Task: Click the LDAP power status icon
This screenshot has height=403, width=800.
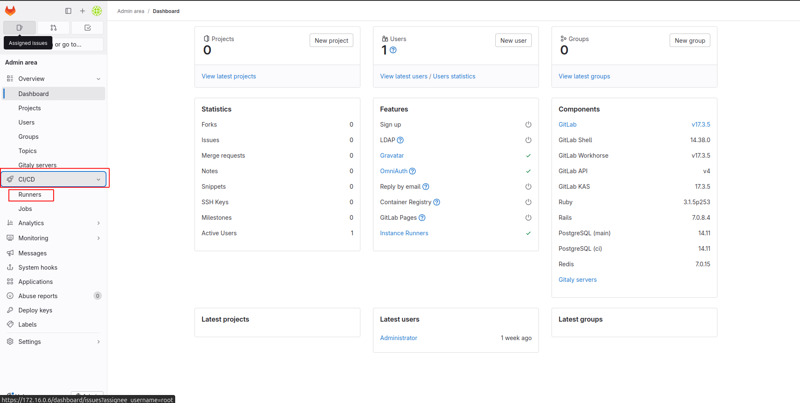Action: click(528, 140)
